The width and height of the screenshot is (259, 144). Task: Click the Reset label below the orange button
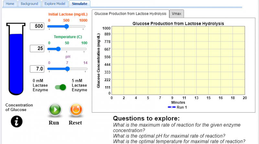click(x=75, y=123)
